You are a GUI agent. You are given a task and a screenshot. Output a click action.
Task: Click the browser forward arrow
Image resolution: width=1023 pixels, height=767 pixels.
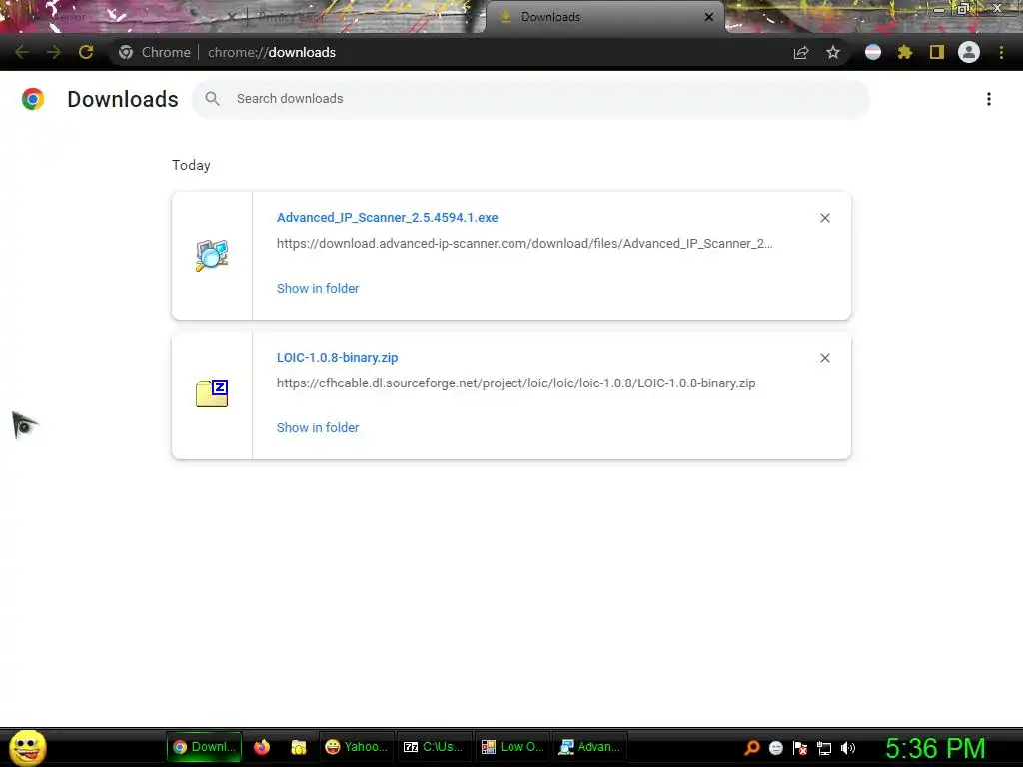click(54, 52)
